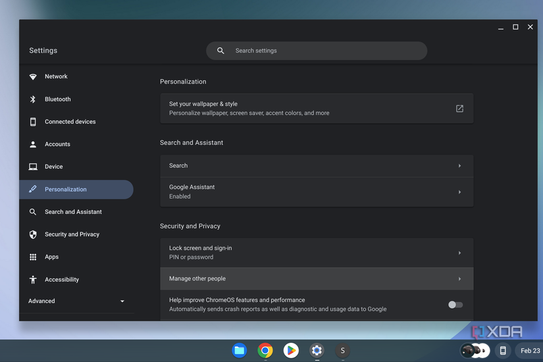Launch Chrome from the shelf
The height and width of the screenshot is (362, 543).
coord(265,351)
